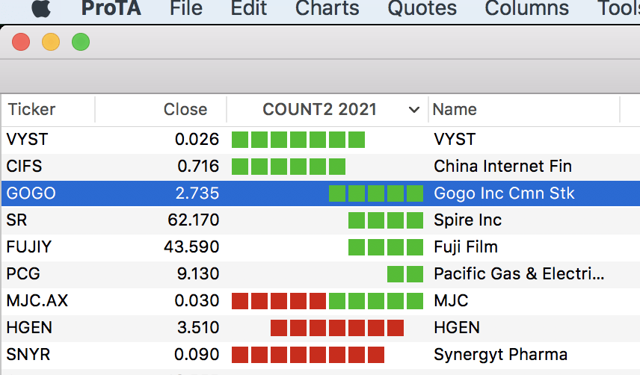640x375 pixels.
Task: Click the Fuji Film name
Action: pos(466,247)
